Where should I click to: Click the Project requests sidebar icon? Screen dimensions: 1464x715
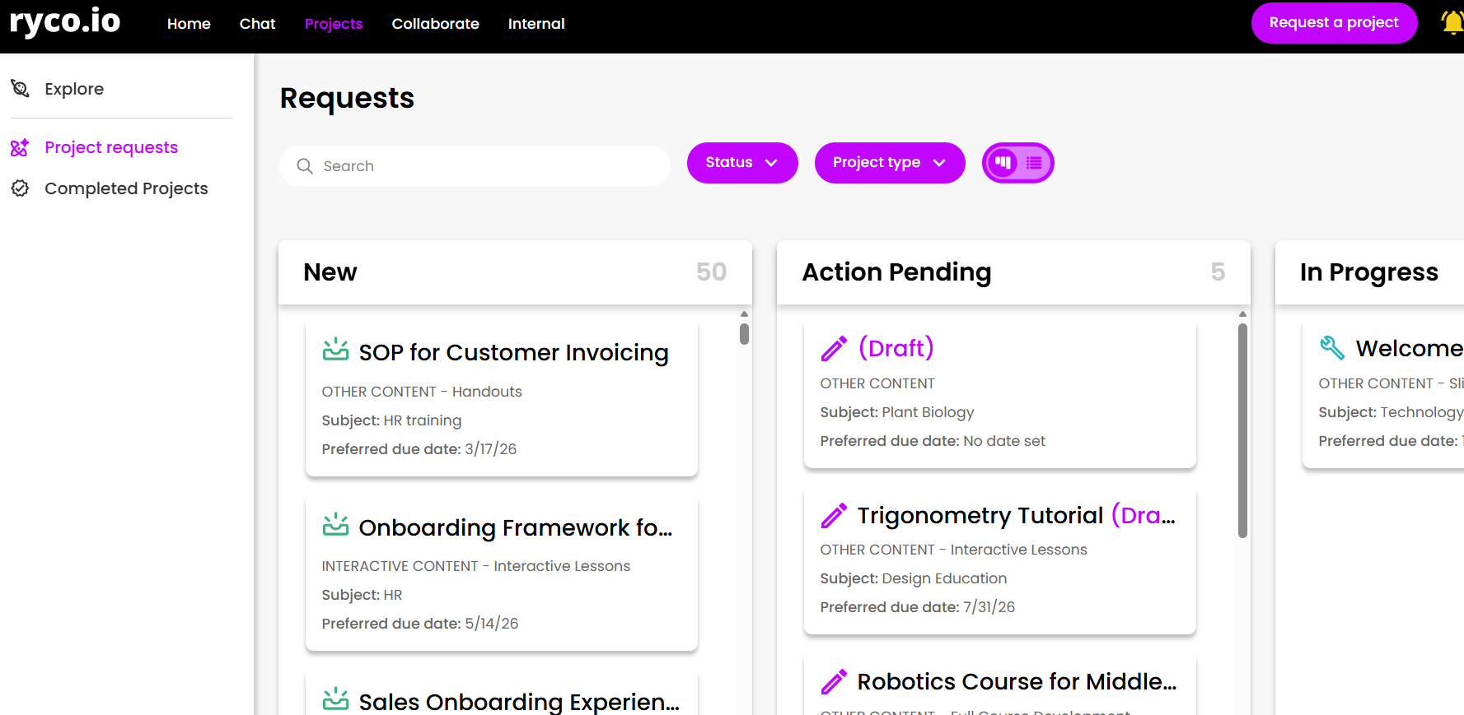[20, 147]
